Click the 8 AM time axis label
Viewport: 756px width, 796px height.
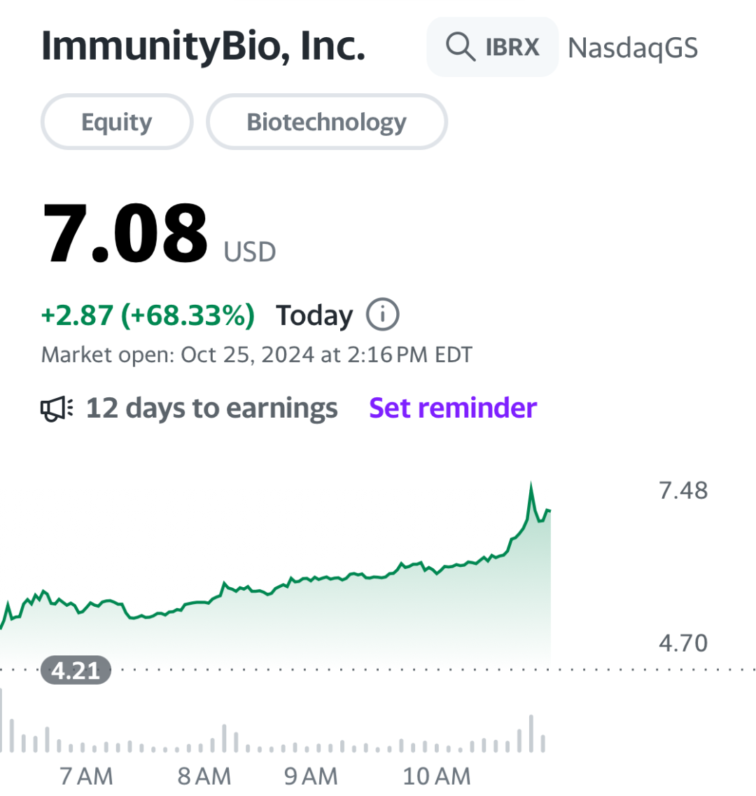click(204, 776)
